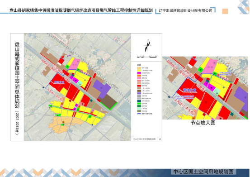Click the bright red swatch in the legend
This screenshot has height=177, width=250.
pyautogui.click(x=139, y=86)
